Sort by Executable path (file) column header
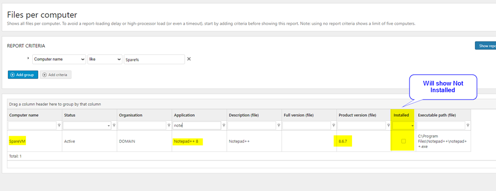The image size is (496, 191). pyautogui.click(x=443, y=115)
